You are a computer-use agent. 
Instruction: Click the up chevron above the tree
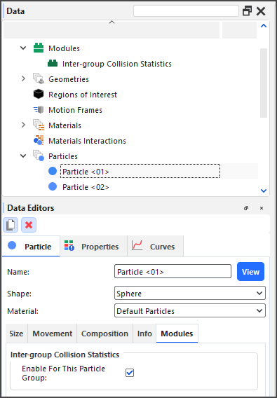tap(112, 22)
